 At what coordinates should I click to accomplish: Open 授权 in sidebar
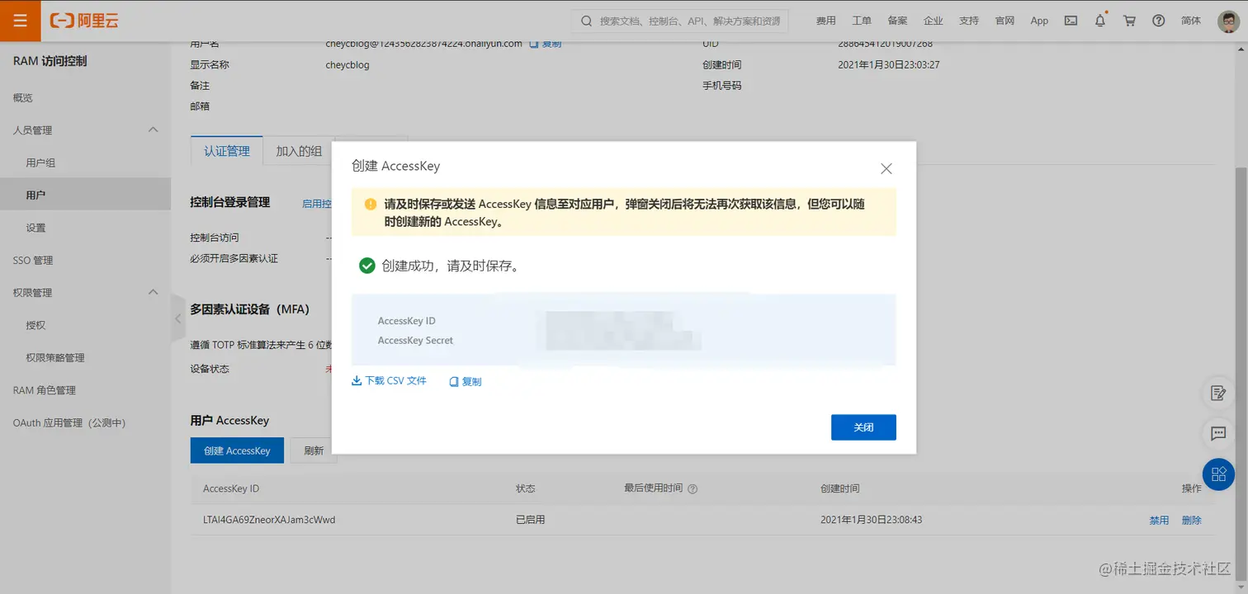35,325
